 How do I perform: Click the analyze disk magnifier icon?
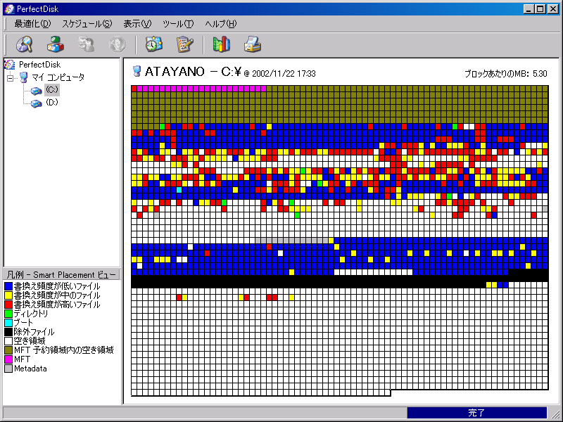pyautogui.click(x=25, y=44)
